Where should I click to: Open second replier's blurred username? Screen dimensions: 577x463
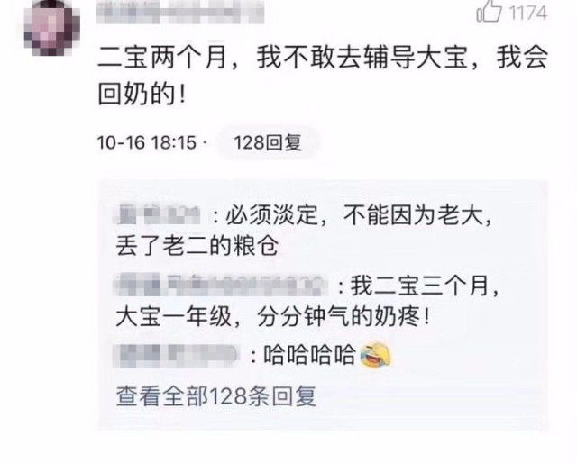pos(221,286)
